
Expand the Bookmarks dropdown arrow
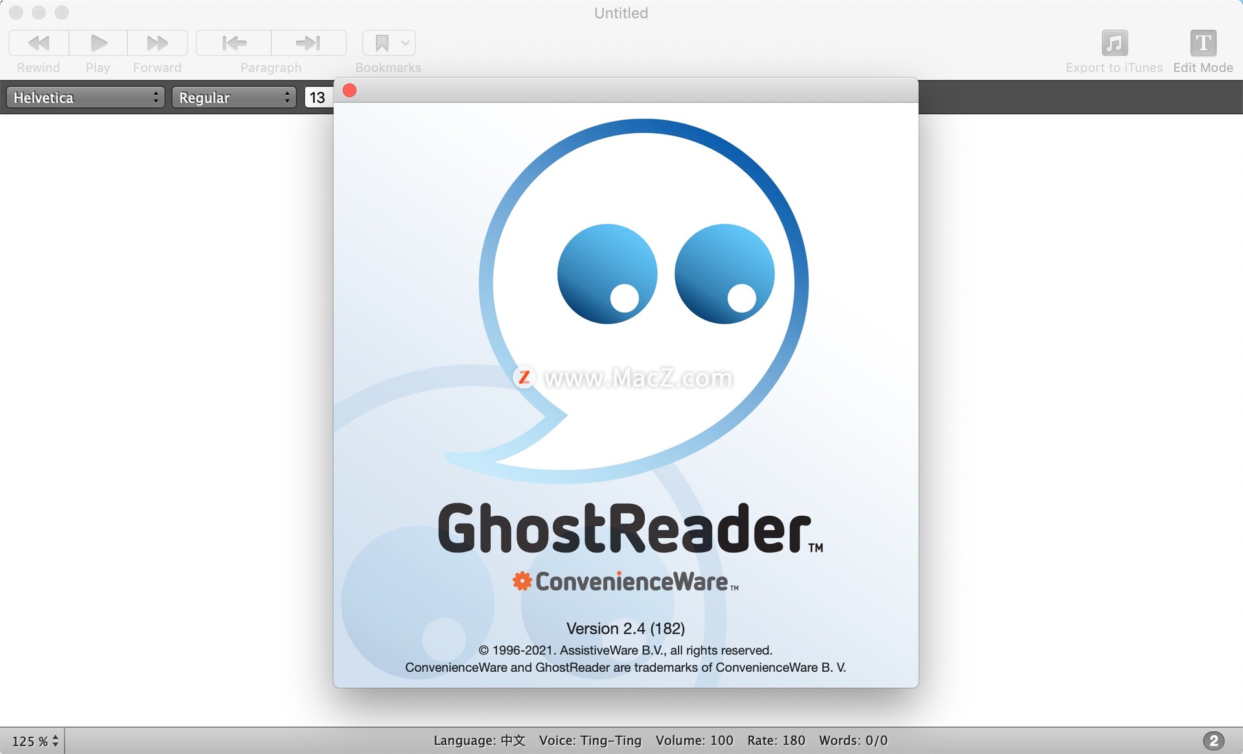tap(405, 43)
